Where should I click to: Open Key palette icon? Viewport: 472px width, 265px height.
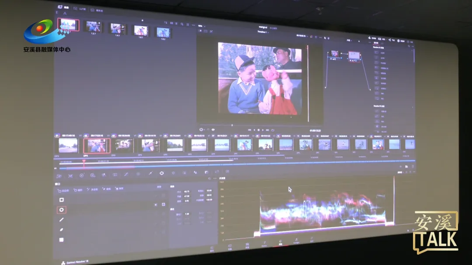click(x=206, y=172)
